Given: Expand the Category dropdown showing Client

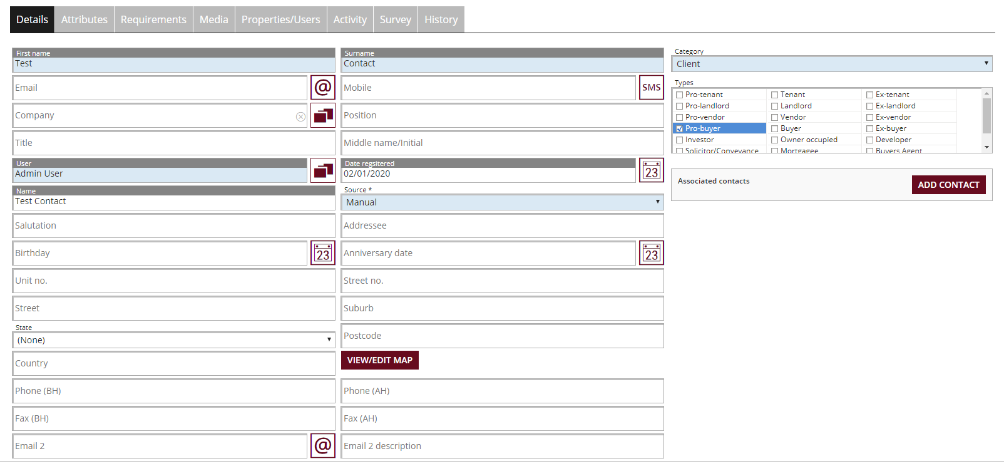Looking at the screenshot, I should (x=831, y=64).
